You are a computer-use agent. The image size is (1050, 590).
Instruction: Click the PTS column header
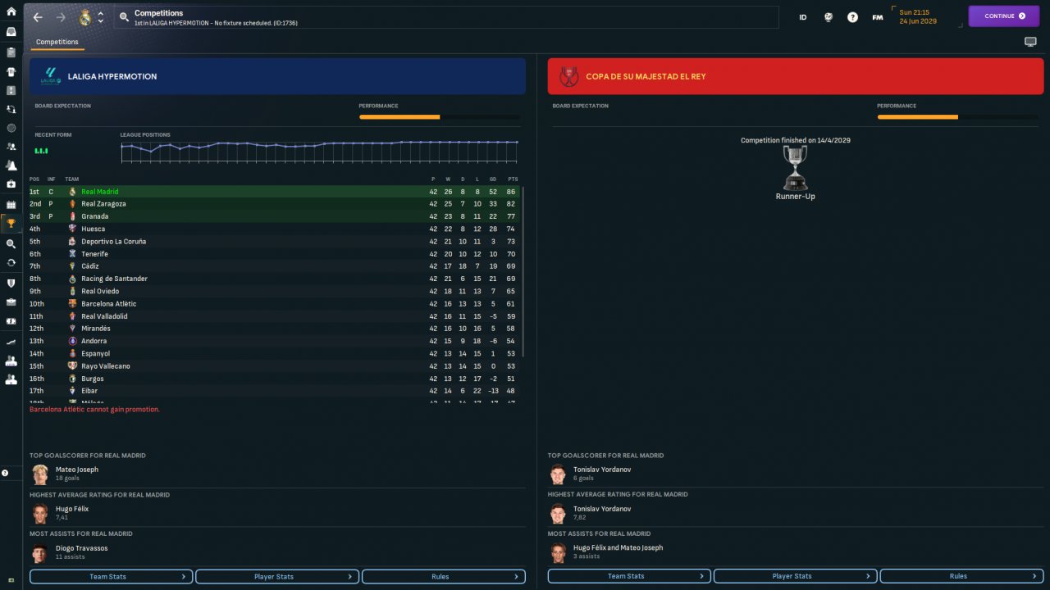513,179
